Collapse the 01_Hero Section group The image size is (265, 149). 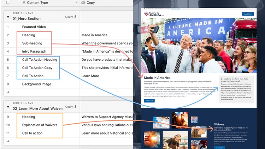pos(8,17)
